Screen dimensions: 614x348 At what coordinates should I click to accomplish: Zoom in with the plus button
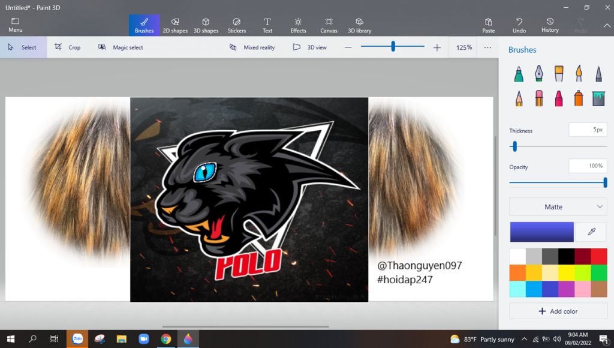437,47
